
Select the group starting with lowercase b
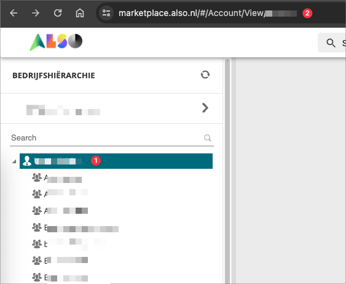tap(69, 244)
